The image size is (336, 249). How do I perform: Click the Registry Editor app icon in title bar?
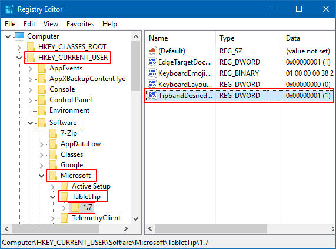9,9
